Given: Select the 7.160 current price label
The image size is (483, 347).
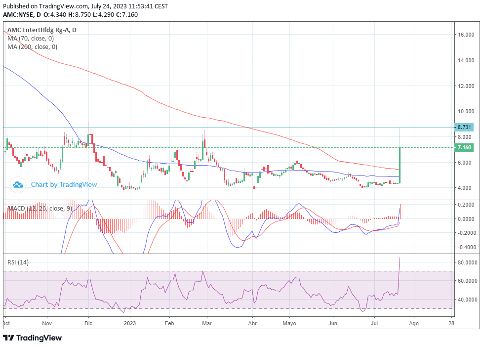Looking at the screenshot, I should click(x=464, y=147).
